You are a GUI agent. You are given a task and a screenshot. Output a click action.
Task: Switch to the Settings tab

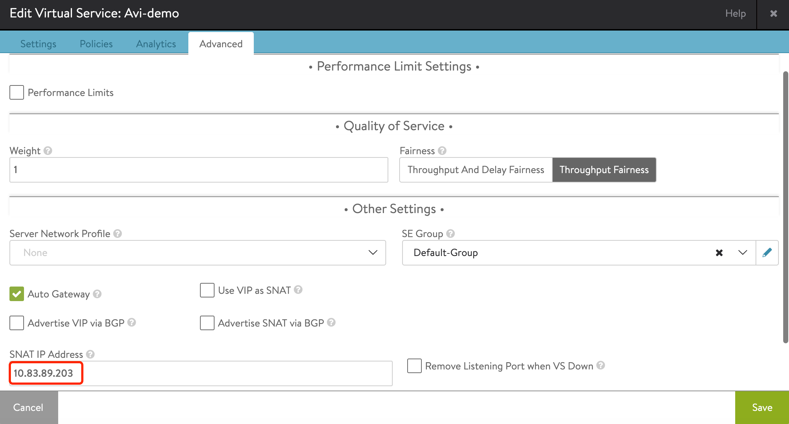(38, 44)
